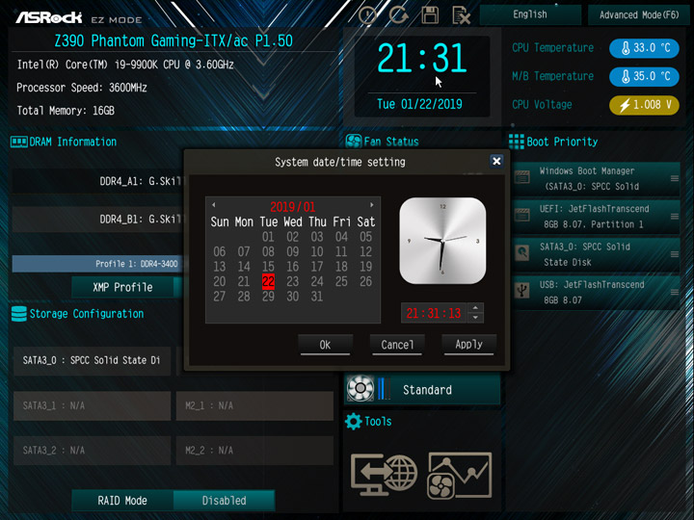Screen dimensions: 694x520
Task: Click the Standard fan mode bar
Action: [x=422, y=390]
